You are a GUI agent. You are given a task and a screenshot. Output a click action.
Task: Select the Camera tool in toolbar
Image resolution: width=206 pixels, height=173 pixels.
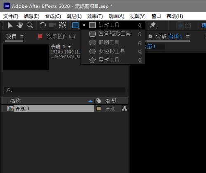(x=52, y=26)
